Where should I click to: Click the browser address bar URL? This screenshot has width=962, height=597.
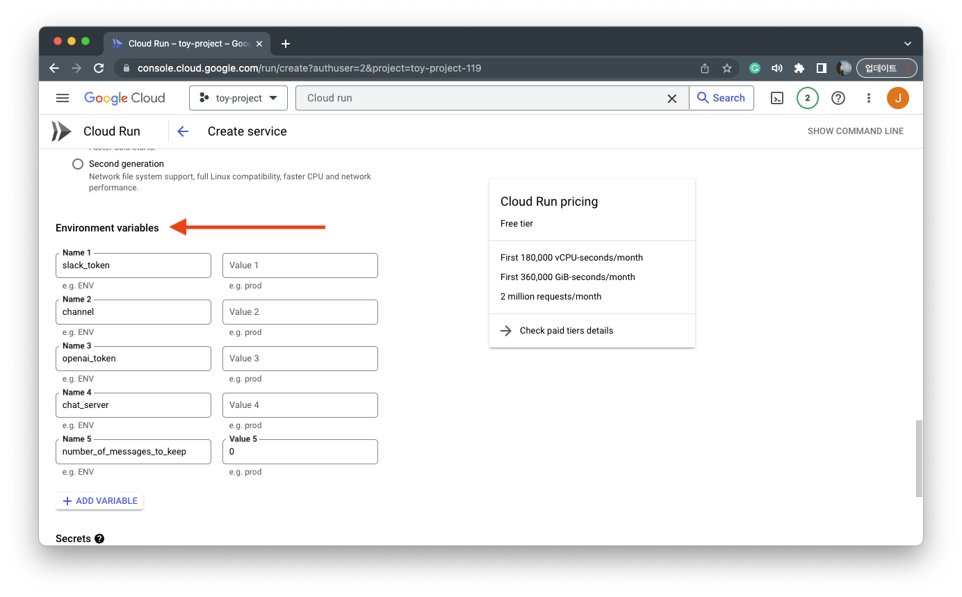pyautogui.click(x=309, y=68)
